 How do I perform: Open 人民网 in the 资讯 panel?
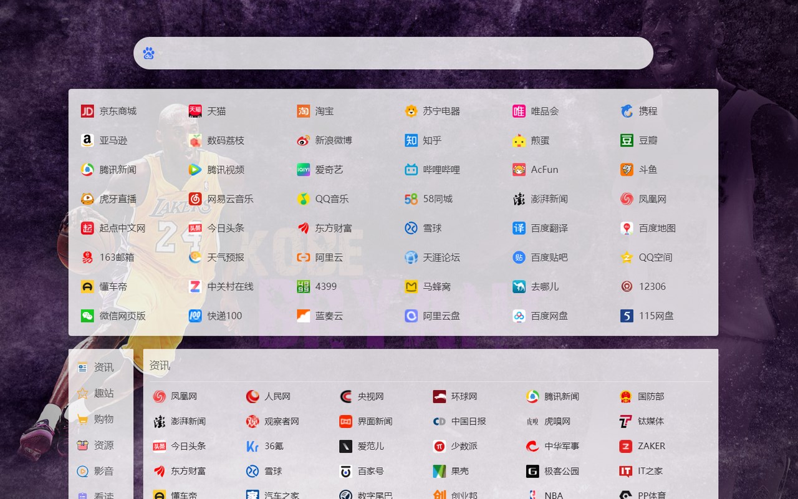[x=268, y=396]
